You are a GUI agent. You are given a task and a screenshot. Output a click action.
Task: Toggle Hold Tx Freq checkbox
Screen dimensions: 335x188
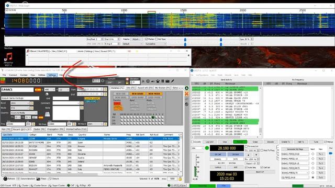click(262, 150)
